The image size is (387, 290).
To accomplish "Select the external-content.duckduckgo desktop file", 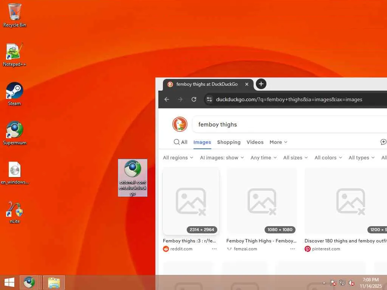I will point(133,178).
